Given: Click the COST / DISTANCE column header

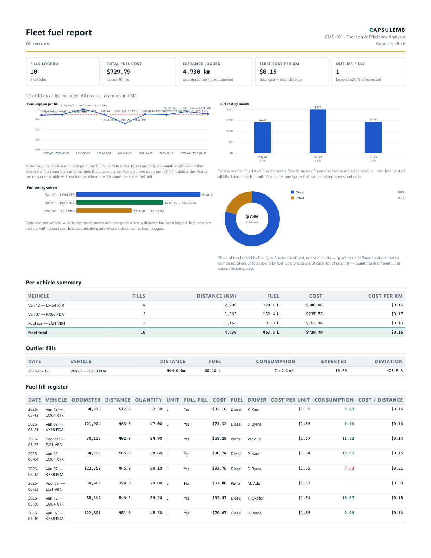Looking at the screenshot, I should (381, 400).
